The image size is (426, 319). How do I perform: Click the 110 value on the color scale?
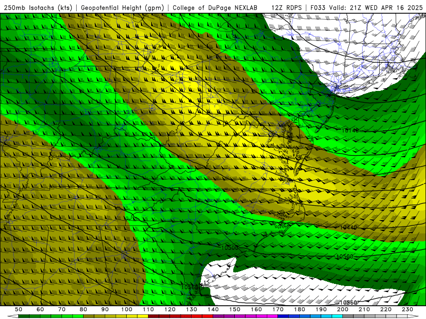tap(149, 309)
